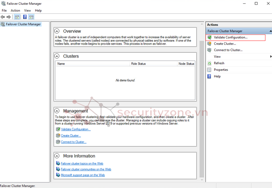The height and width of the screenshot is (188, 272).
Task: Collapse the Management section
Action: 57,111
